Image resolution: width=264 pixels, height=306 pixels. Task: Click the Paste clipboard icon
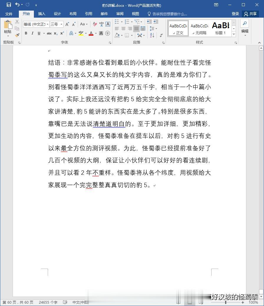click(x=8, y=24)
